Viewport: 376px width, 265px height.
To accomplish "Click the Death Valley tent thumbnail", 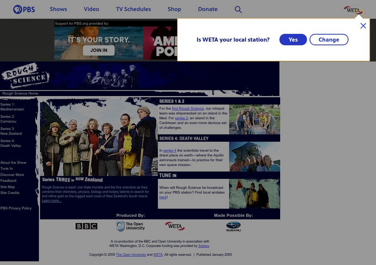I will click(254, 157).
